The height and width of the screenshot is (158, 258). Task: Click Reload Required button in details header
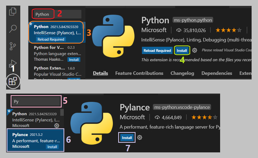tap(157, 51)
